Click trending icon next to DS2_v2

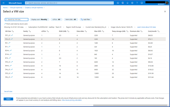click(x=12, y=62)
